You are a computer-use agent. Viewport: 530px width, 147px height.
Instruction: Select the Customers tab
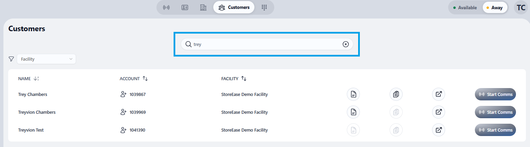(234, 7)
